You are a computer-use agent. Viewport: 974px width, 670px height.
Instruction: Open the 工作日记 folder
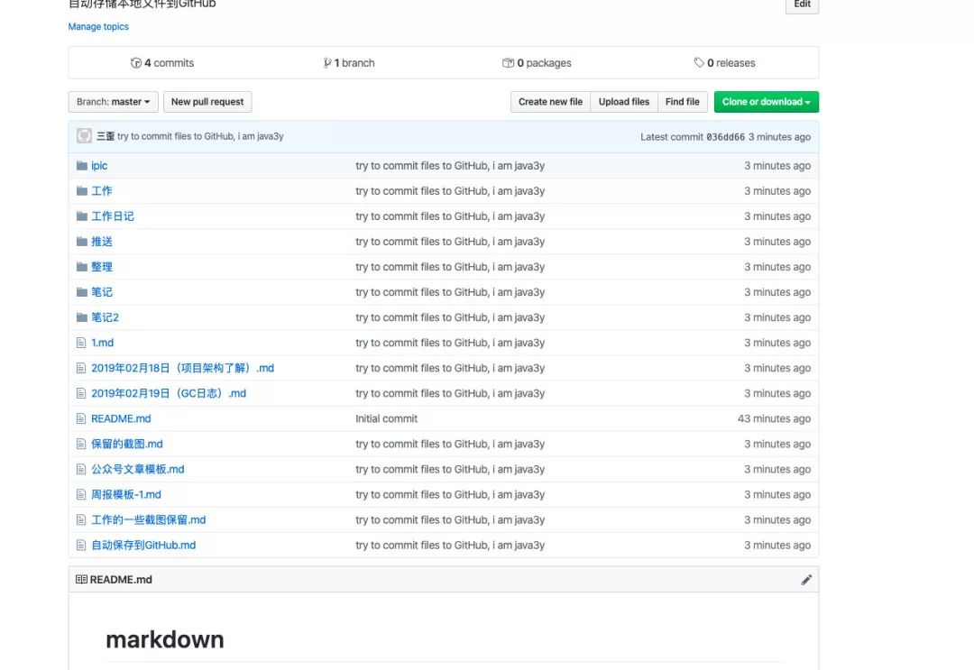coord(113,216)
